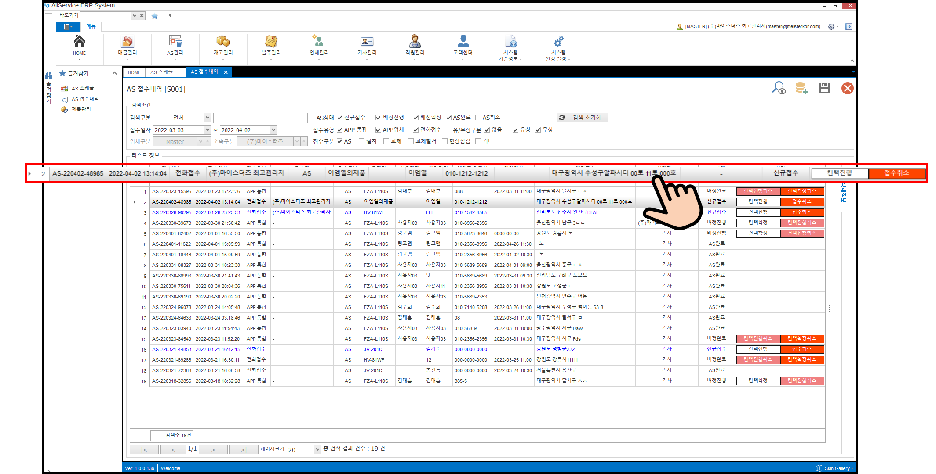Viewport: 936px width, 474px height.
Task: Open the 바로가기 combo box dropdown arrow
Action: 135,16
